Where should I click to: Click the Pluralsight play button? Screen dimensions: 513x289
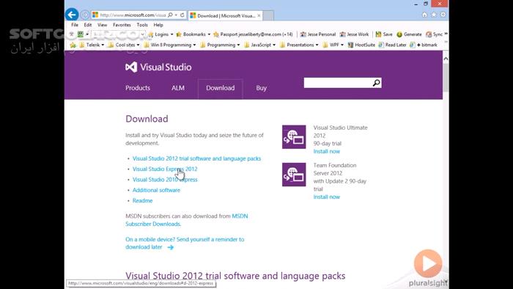point(428,263)
